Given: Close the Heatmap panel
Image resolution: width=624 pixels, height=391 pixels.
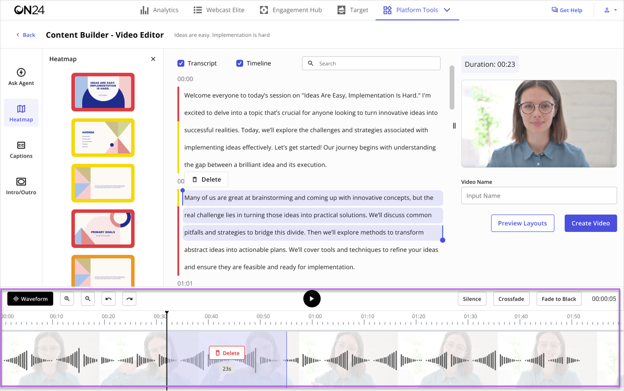Looking at the screenshot, I should pyautogui.click(x=153, y=59).
